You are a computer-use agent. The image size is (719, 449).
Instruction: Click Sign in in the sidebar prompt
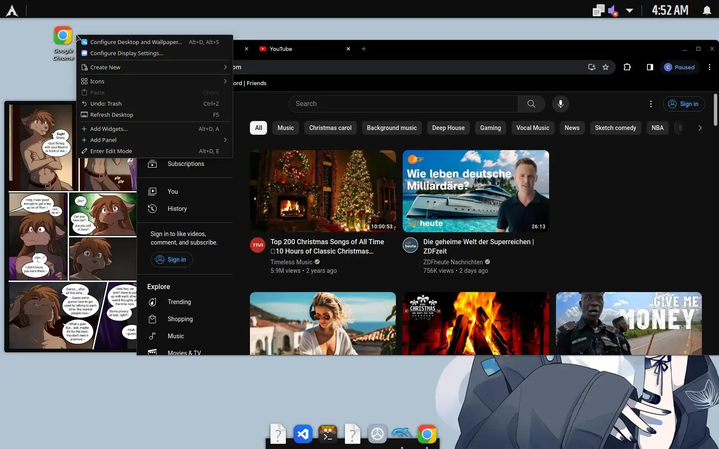171,260
